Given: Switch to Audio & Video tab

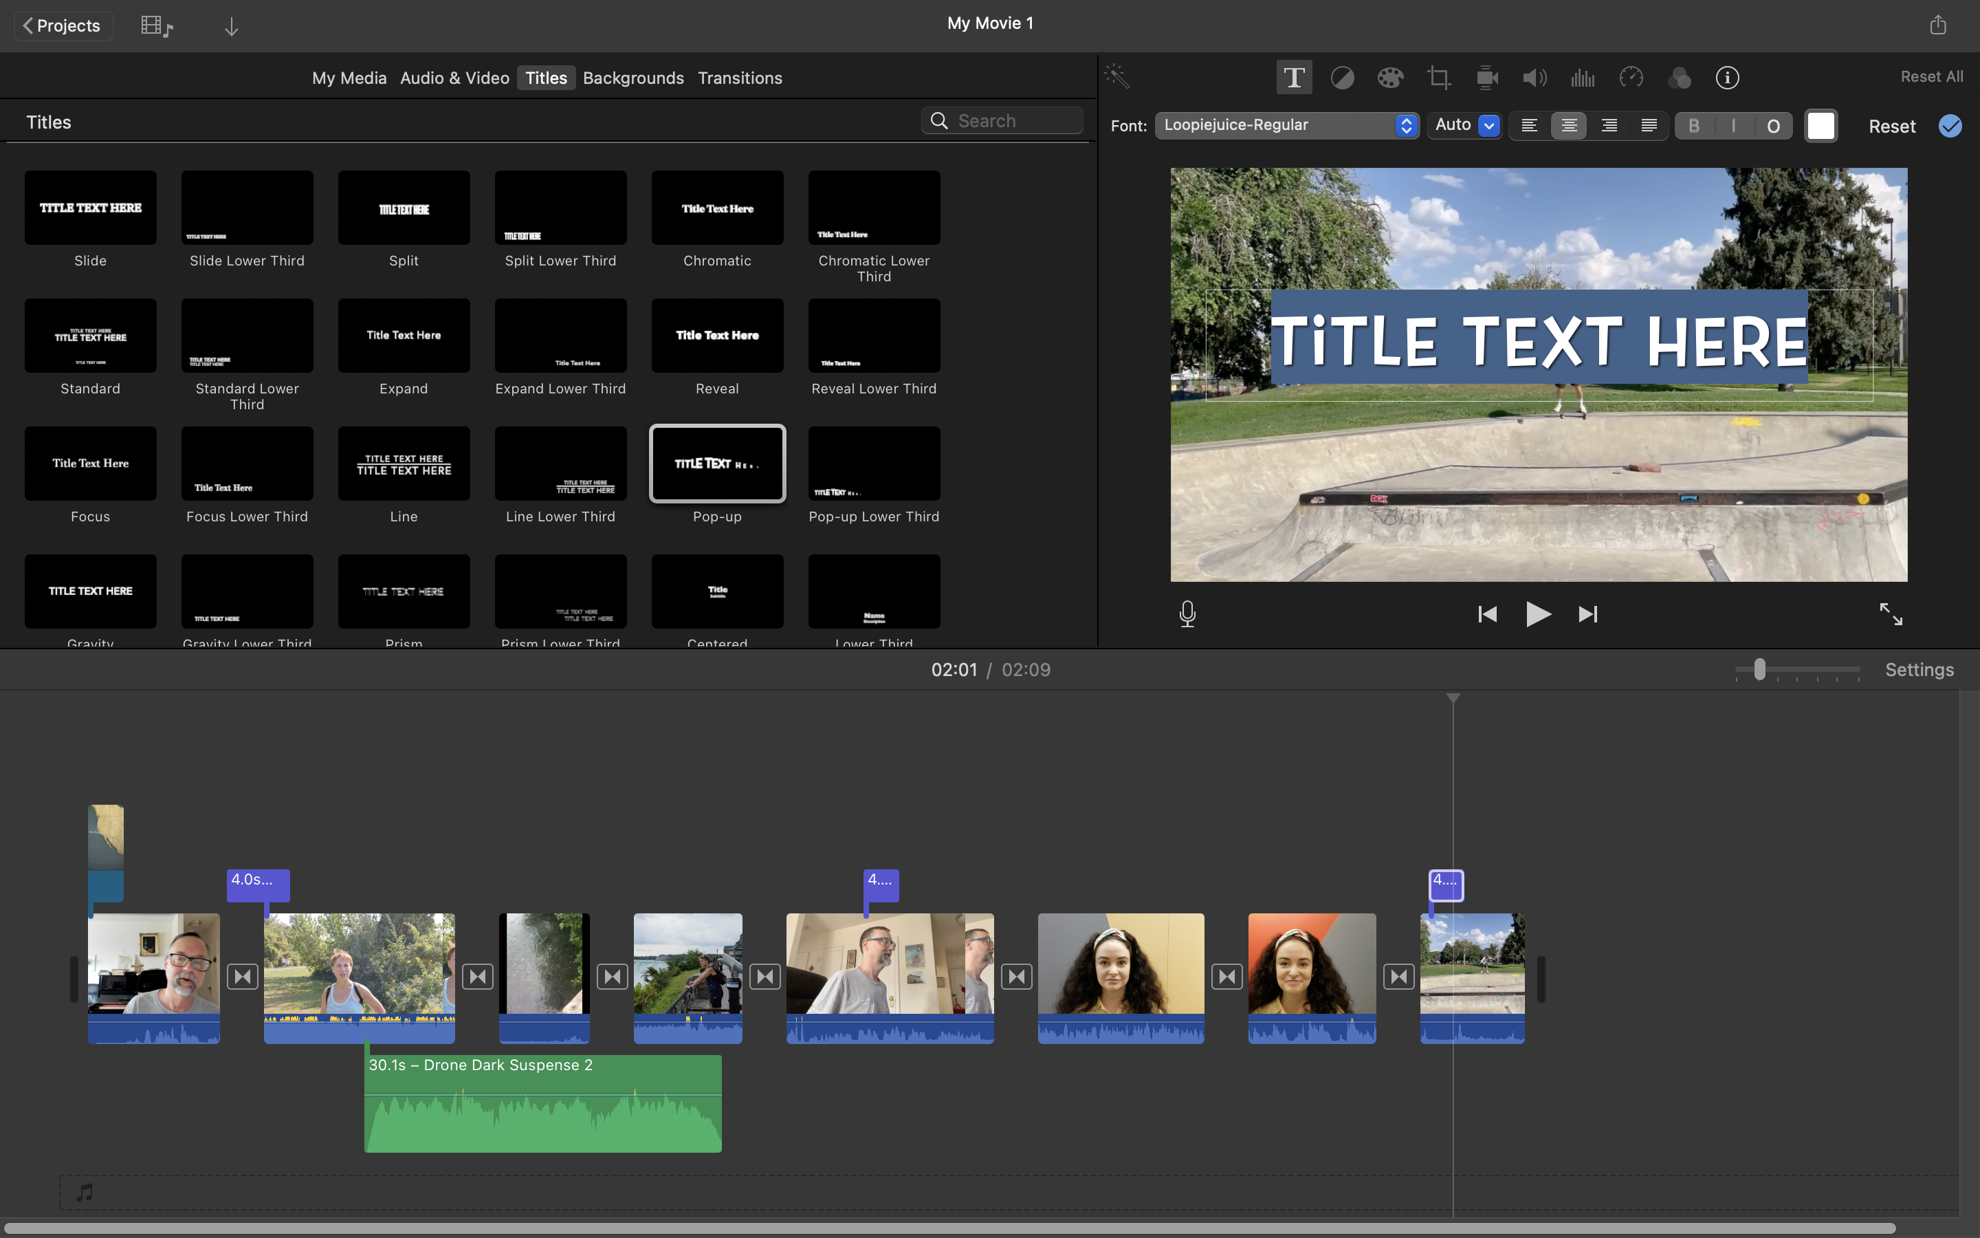Looking at the screenshot, I should [x=455, y=78].
